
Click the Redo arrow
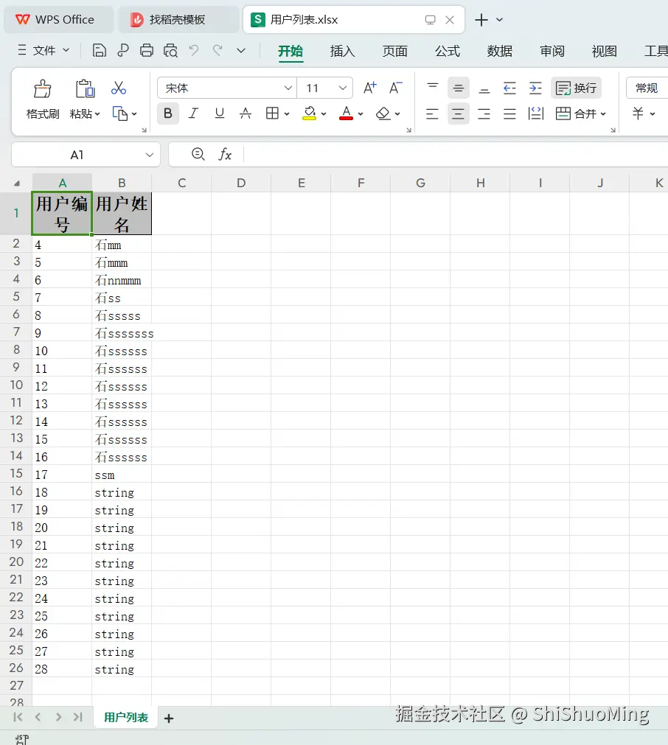click(x=218, y=50)
